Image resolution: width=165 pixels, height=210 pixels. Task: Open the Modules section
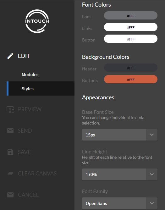click(x=30, y=75)
